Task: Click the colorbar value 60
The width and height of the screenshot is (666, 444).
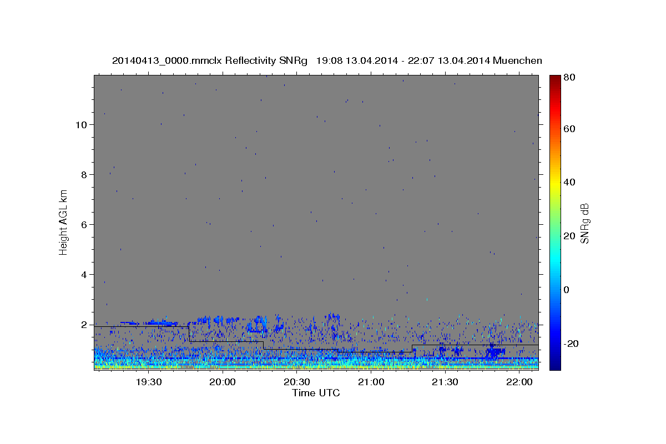Action: [571, 129]
